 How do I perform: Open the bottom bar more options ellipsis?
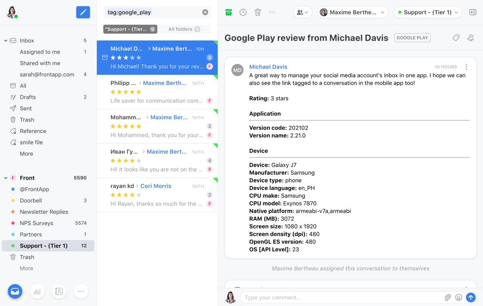pyautogui.click(x=81, y=292)
